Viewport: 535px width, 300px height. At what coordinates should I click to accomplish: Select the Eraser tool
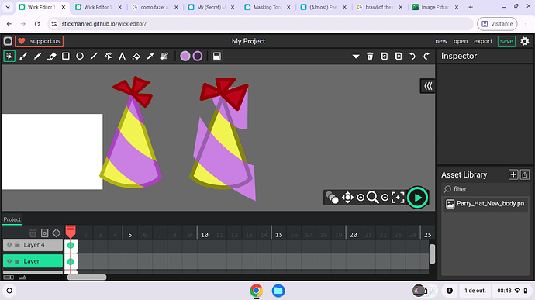coord(51,56)
